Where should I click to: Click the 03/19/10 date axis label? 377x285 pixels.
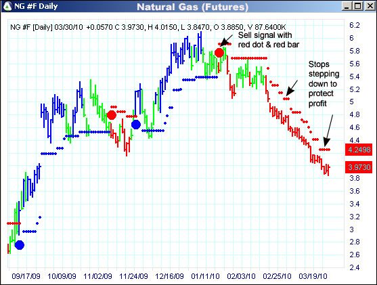[x=313, y=276]
